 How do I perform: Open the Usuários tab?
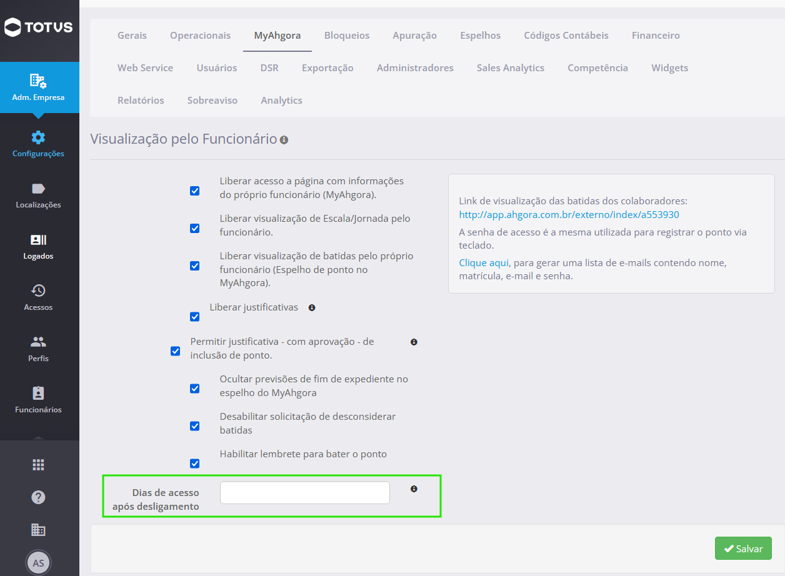pyautogui.click(x=217, y=68)
